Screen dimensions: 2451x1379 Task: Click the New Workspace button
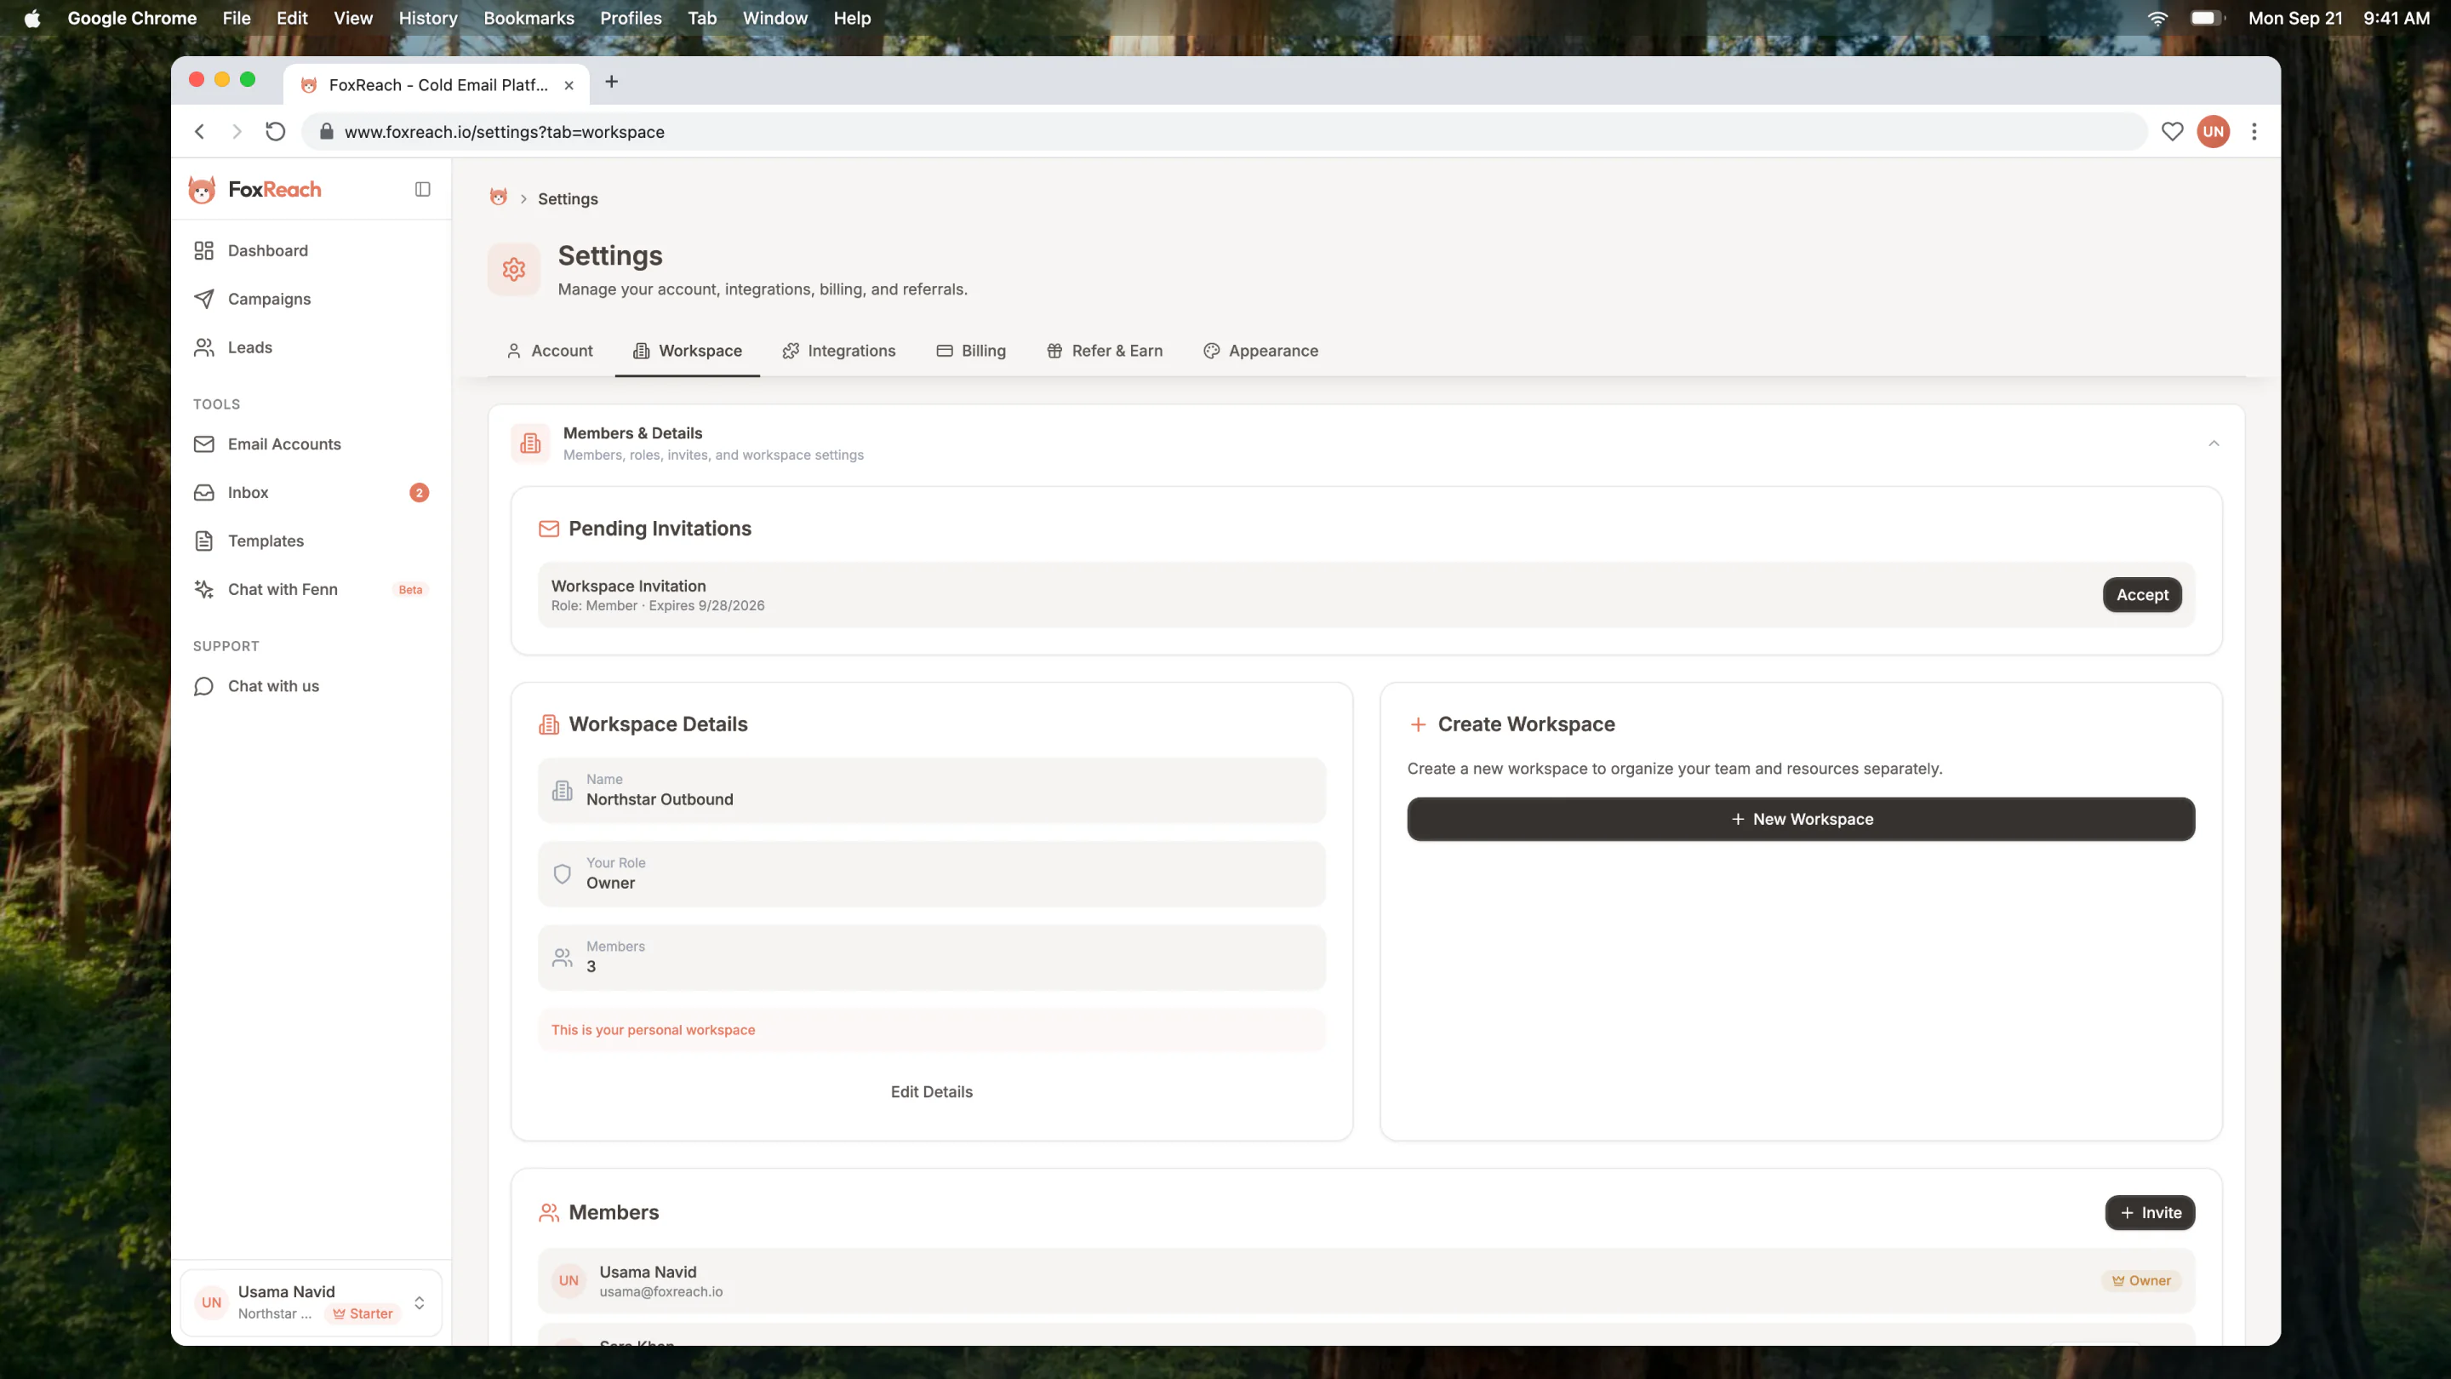click(x=1800, y=820)
